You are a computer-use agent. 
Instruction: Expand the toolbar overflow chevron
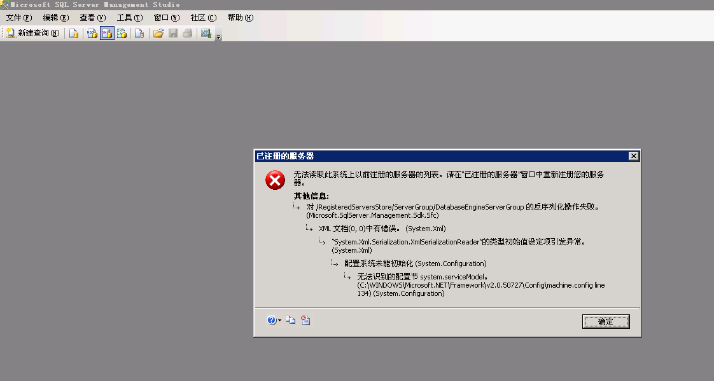219,36
